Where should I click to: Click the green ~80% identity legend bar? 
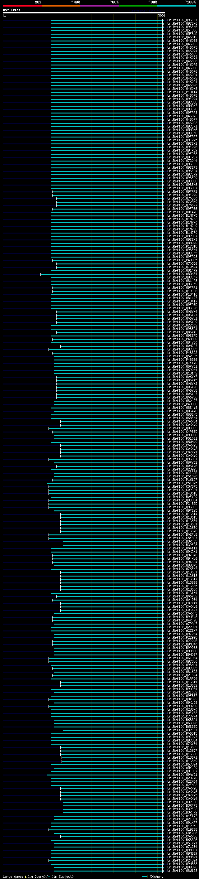click(138, 6)
